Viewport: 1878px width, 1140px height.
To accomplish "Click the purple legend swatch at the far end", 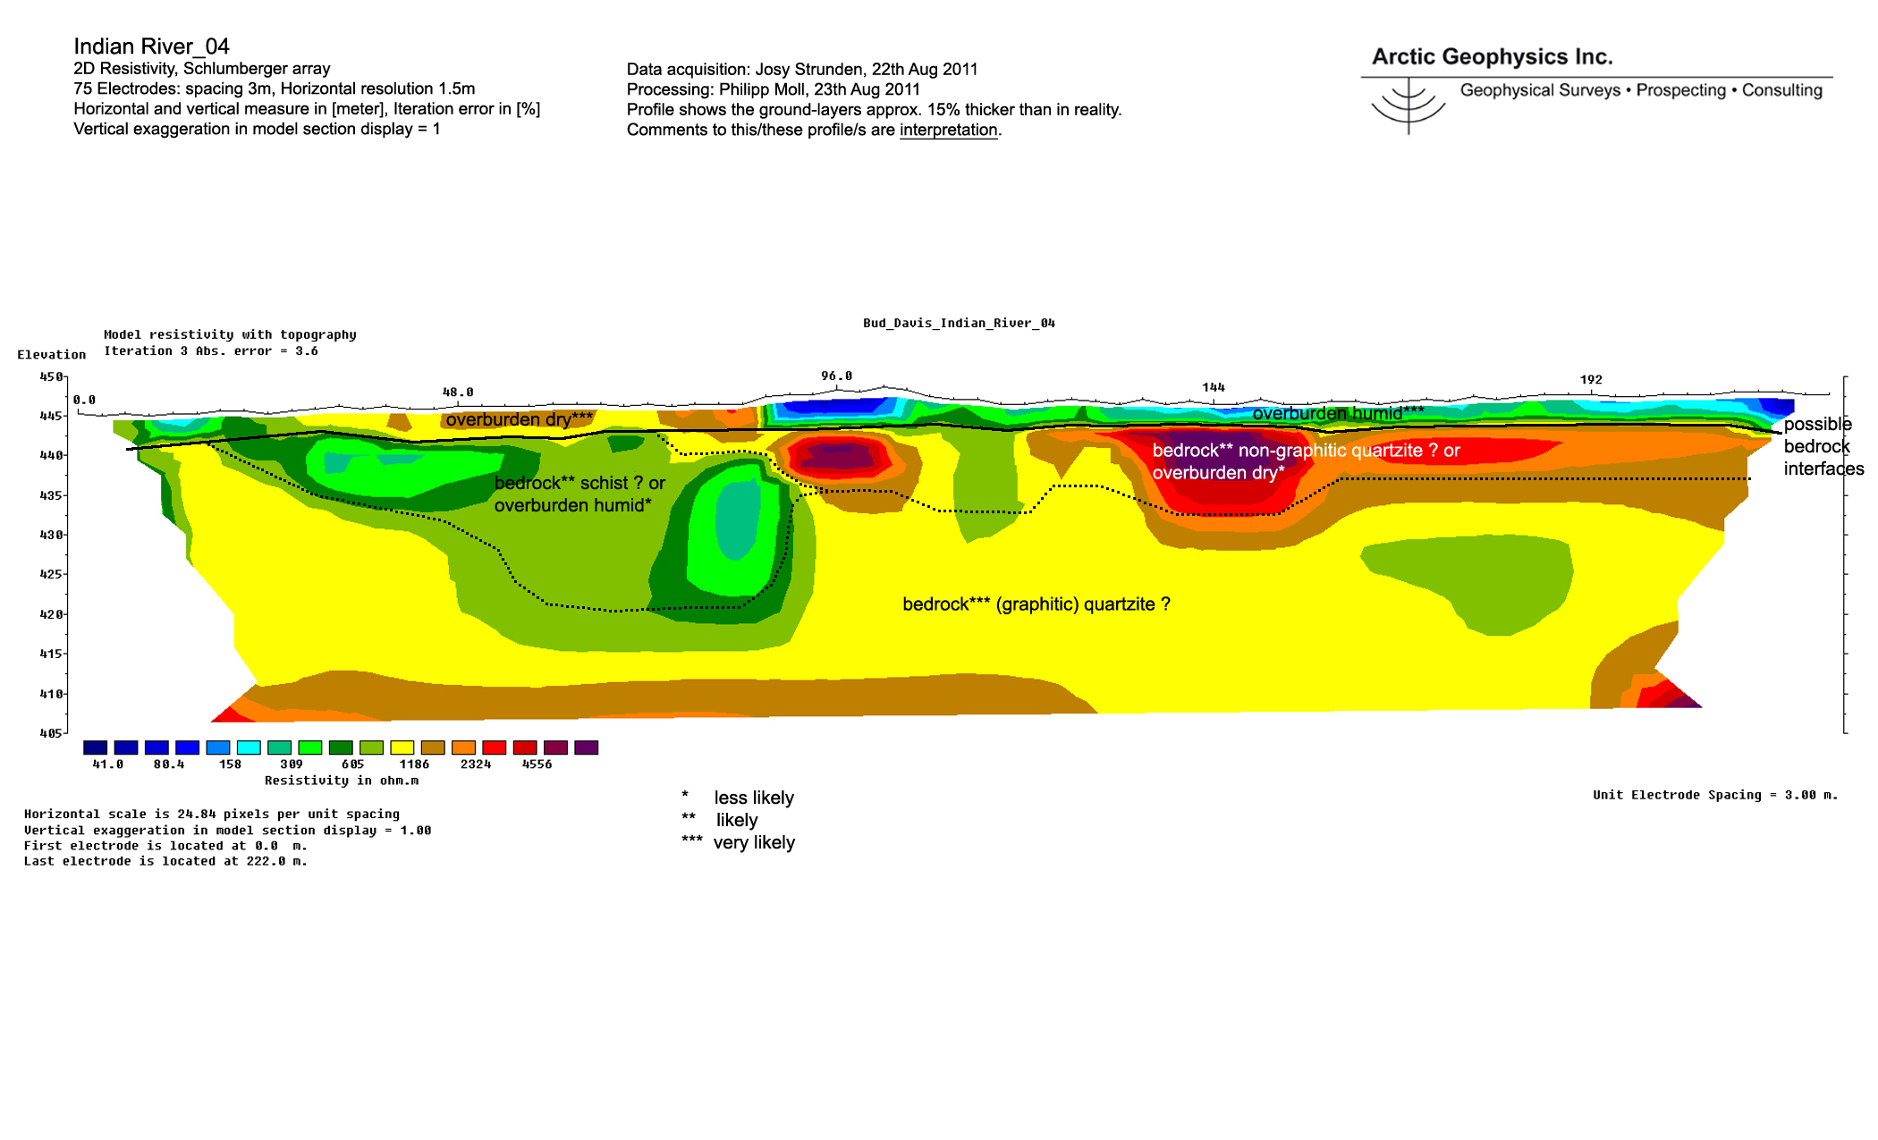I will coord(586,747).
